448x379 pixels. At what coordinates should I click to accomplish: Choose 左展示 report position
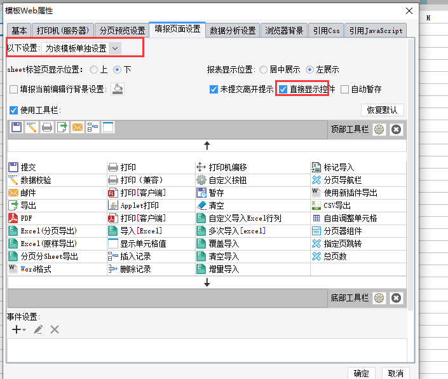coord(309,70)
